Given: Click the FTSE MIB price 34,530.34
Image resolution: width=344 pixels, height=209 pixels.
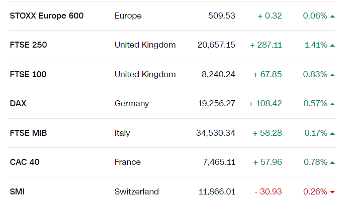Looking at the screenshot, I should pyautogui.click(x=216, y=133).
